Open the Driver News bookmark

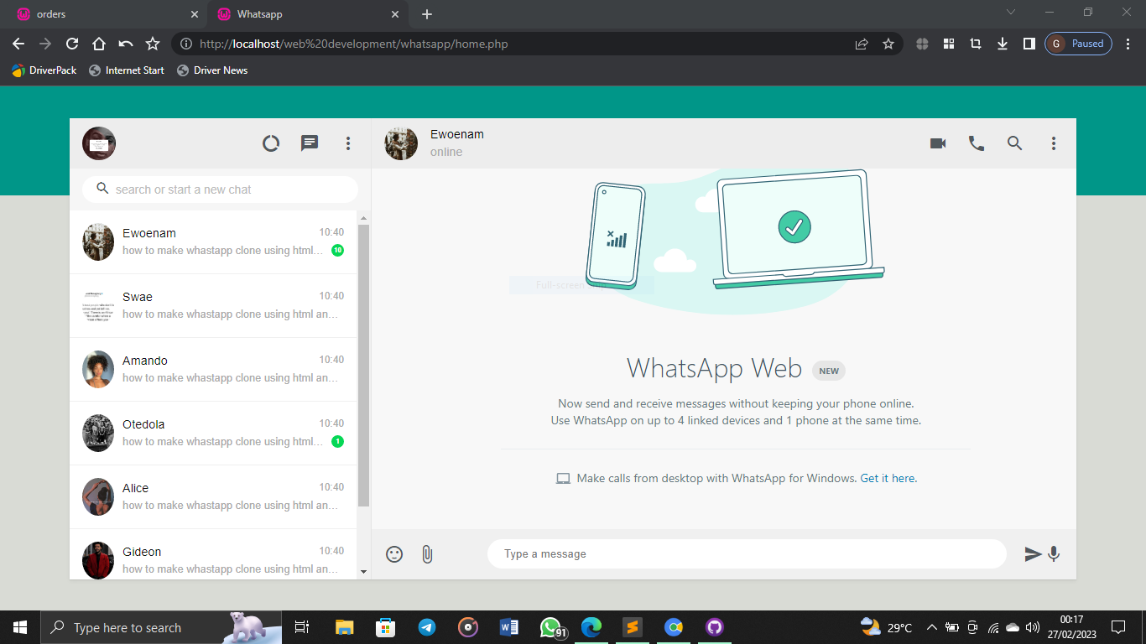(x=212, y=70)
